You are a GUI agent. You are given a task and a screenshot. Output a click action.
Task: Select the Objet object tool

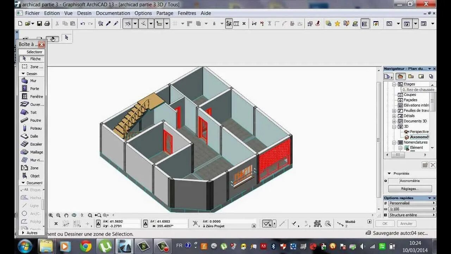[x=32, y=176]
